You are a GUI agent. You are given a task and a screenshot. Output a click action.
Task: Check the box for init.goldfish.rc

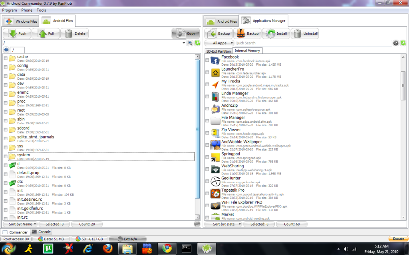click(6, 210)
